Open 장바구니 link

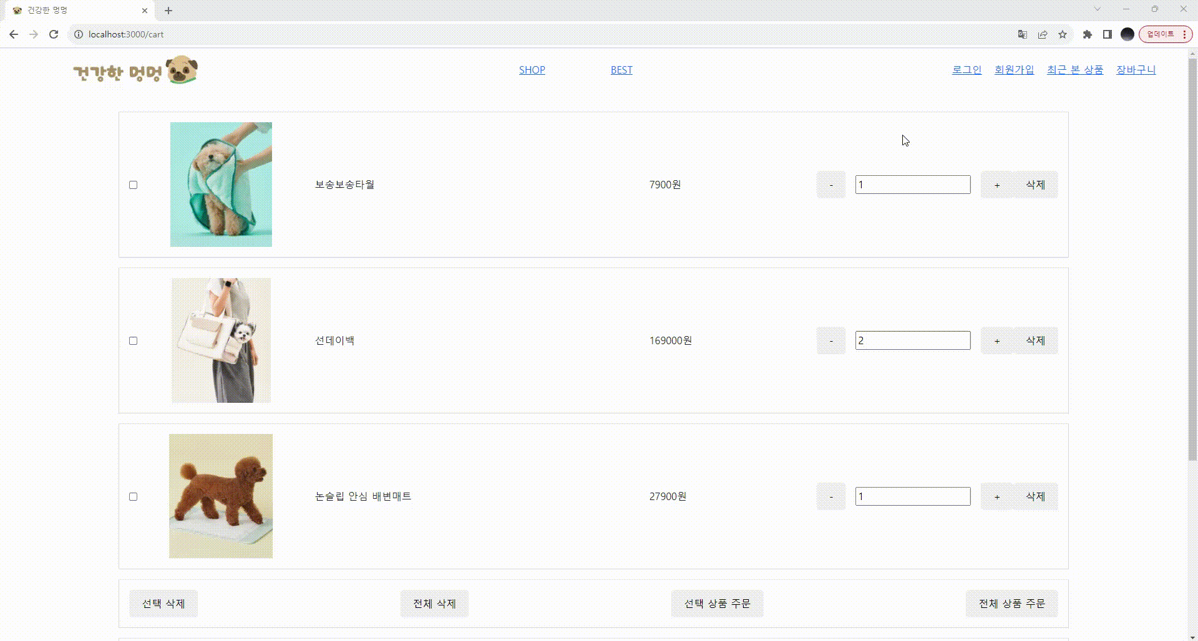pos(1136,70)
